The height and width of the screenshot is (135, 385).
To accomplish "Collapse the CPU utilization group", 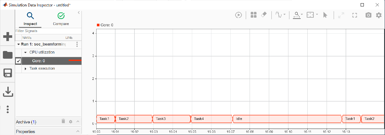I will pos(25,52).
